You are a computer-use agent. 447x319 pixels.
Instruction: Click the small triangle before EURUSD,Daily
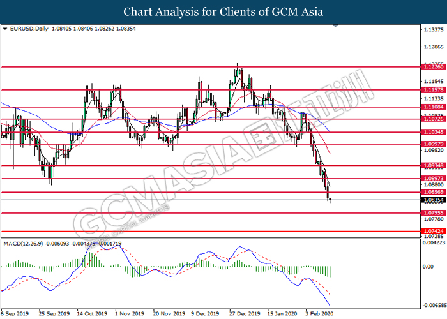tap(4, 29)
